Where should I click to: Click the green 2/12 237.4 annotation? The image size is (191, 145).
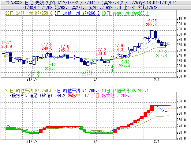tap(125, 64)
